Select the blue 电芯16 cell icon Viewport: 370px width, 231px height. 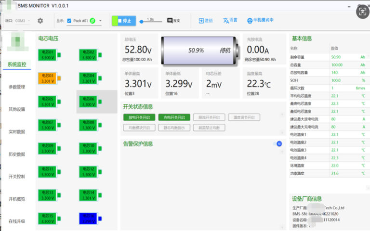pos(88,218)
